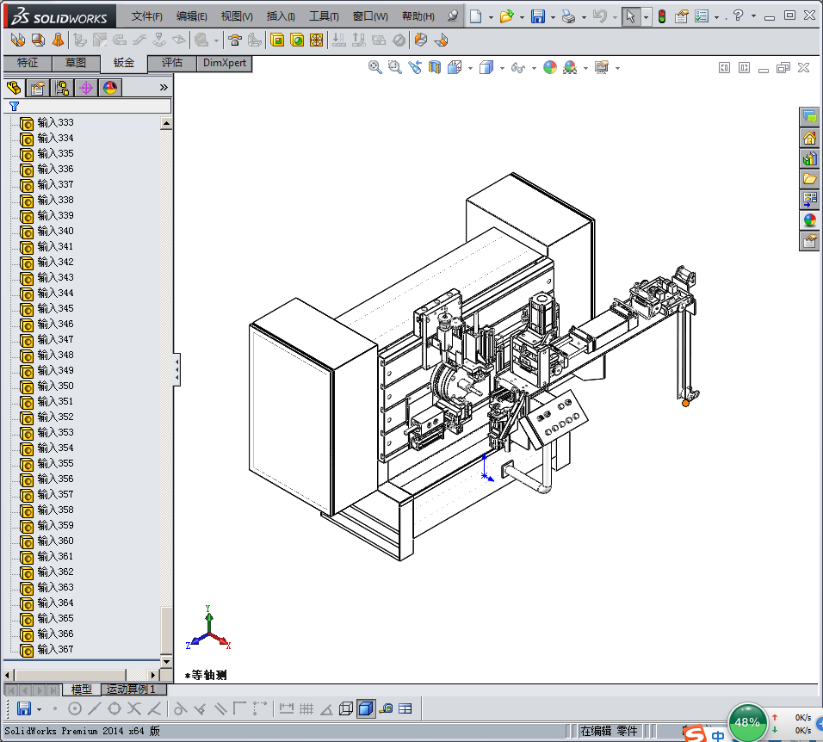This screenshot has width=823, height=742.
Task: Switch to the 草图 tab
Action: pyautogui.click(x=76, y=63)
